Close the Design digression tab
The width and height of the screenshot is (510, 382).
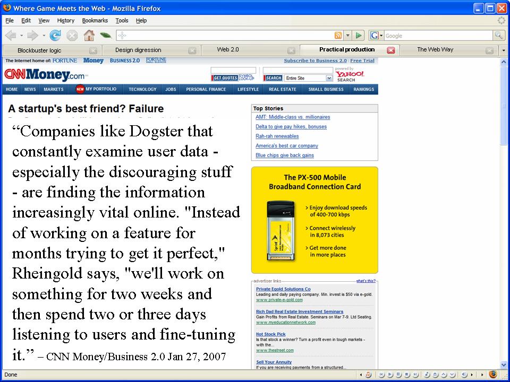pyautogui.click(x=192, y=51)
